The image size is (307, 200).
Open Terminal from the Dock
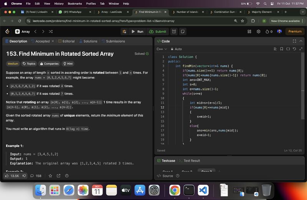tap(189, 190)
